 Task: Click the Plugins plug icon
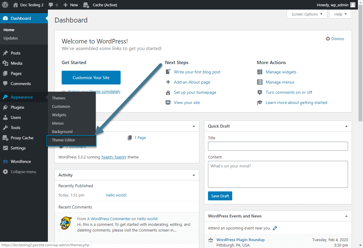5,107
